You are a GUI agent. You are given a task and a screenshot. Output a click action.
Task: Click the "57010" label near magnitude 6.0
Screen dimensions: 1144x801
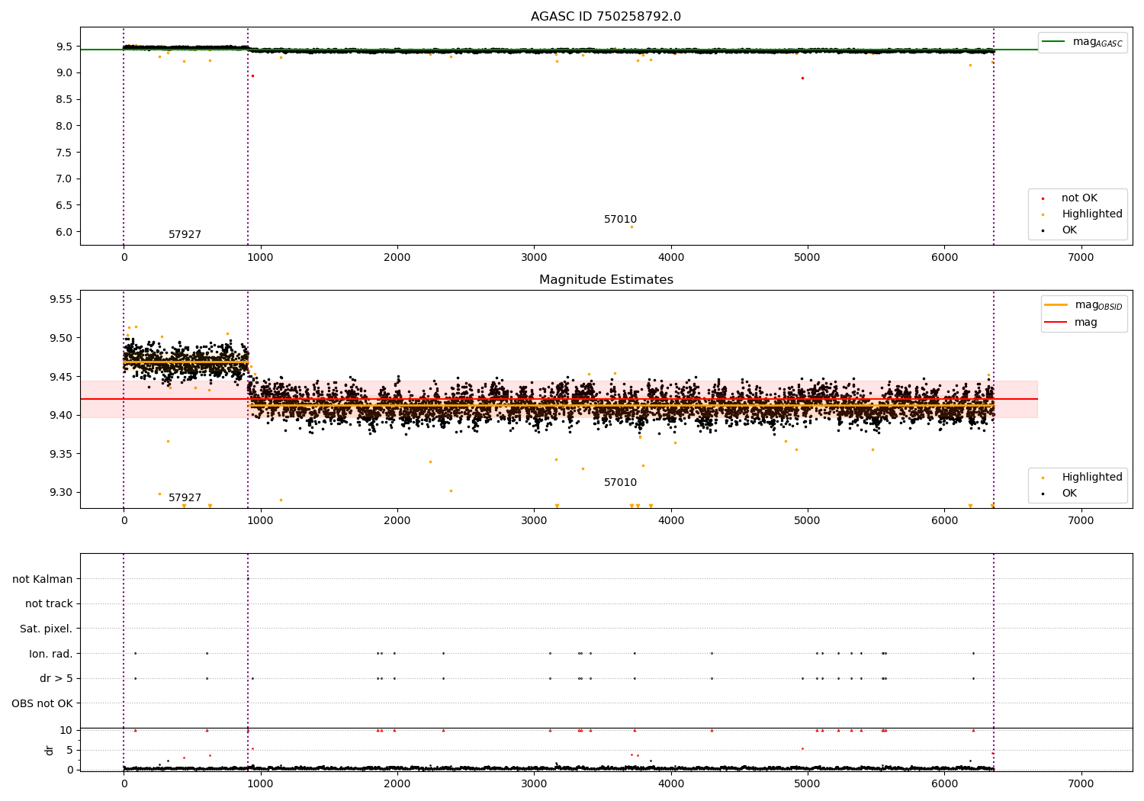(x=620, y=220)
